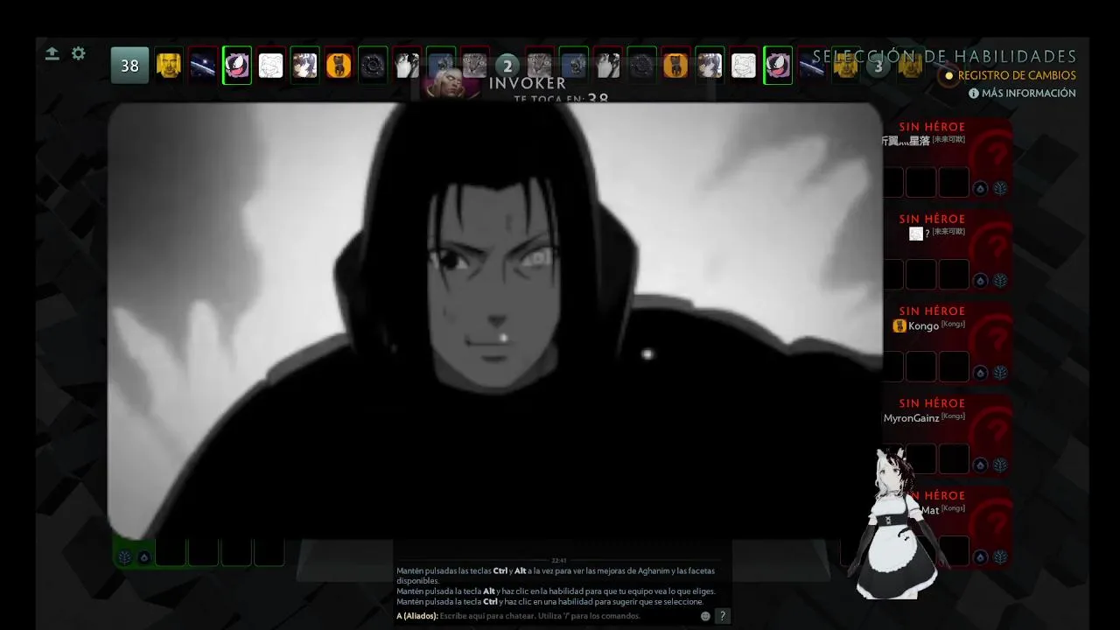Click the first empty slot in your green ability panel

coord(171,552)
